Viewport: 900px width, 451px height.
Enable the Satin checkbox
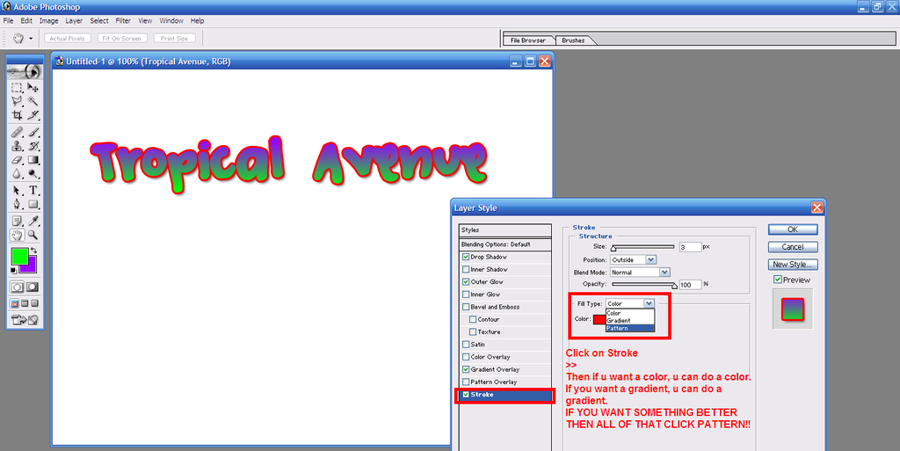click(x=466, y=345)
